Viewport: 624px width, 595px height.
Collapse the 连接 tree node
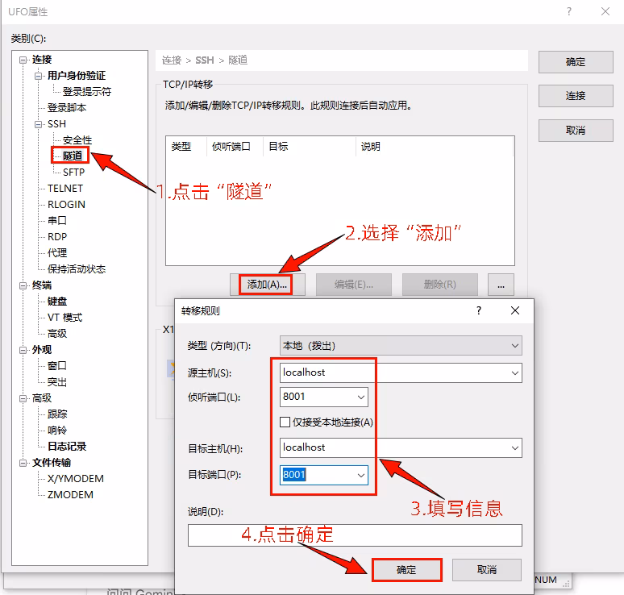[x=23, y=60]
